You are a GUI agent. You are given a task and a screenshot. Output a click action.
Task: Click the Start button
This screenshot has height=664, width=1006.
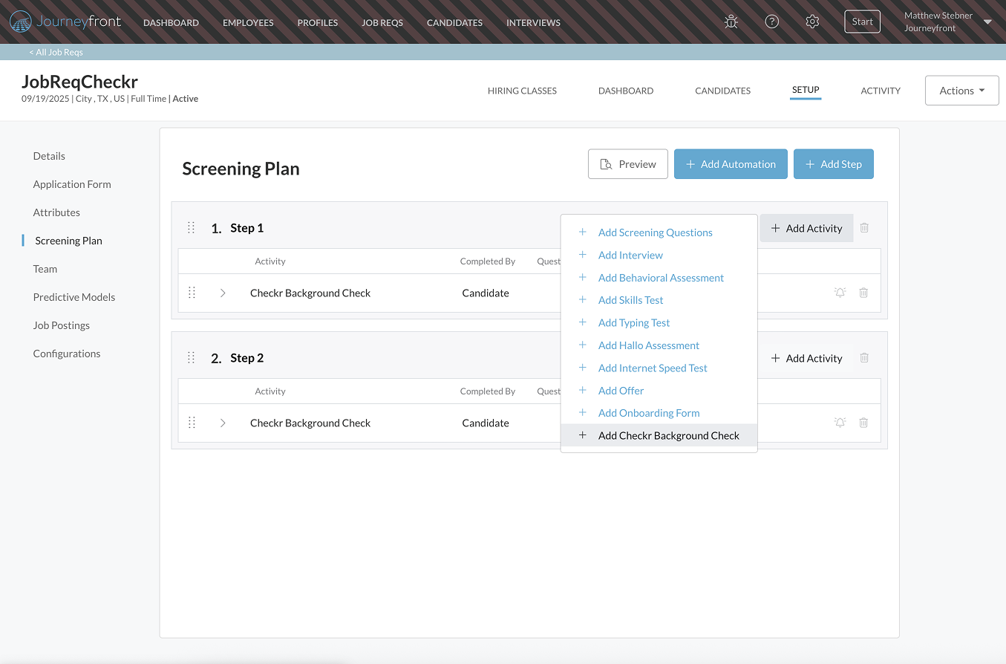point(862,22)
